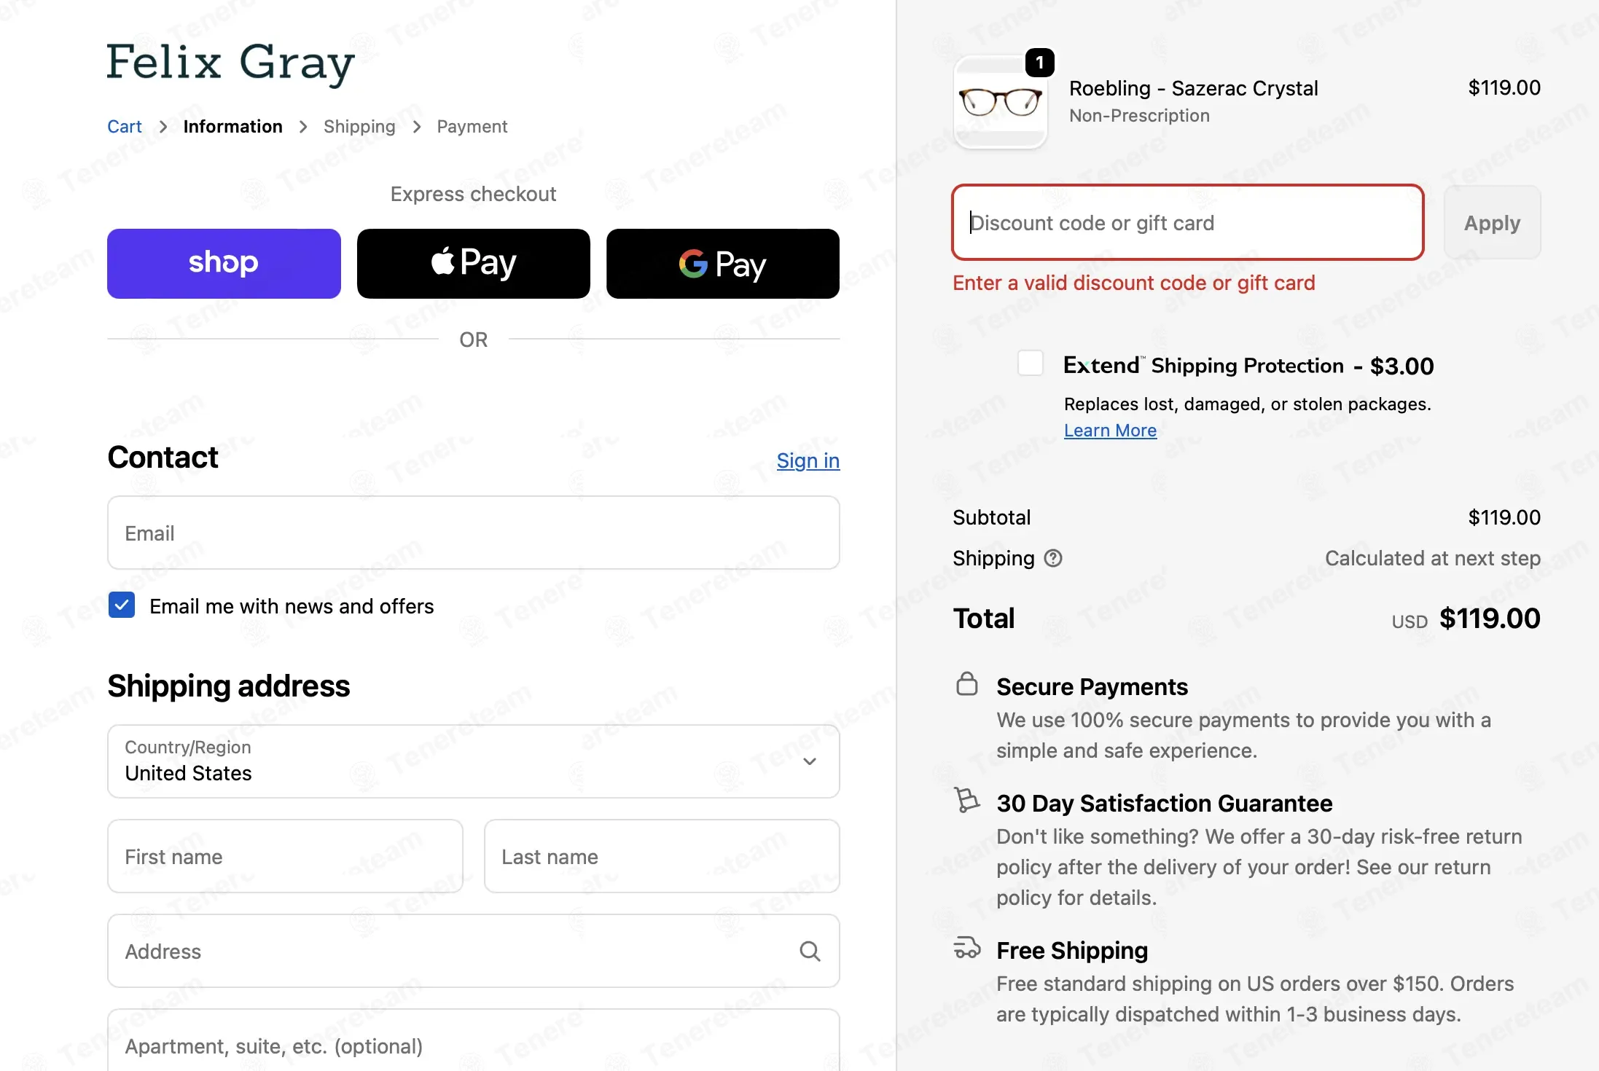
Task: Open the Country/Region dropdown
Action: [474, 761]
